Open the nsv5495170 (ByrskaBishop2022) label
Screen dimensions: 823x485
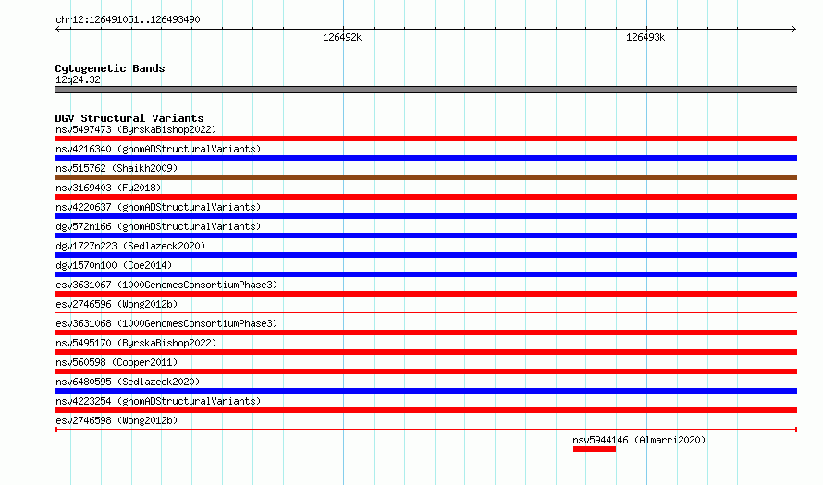[136, 343]
